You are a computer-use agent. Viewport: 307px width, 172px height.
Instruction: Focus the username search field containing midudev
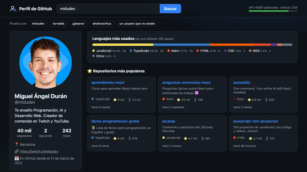click(x=108, y=9)
